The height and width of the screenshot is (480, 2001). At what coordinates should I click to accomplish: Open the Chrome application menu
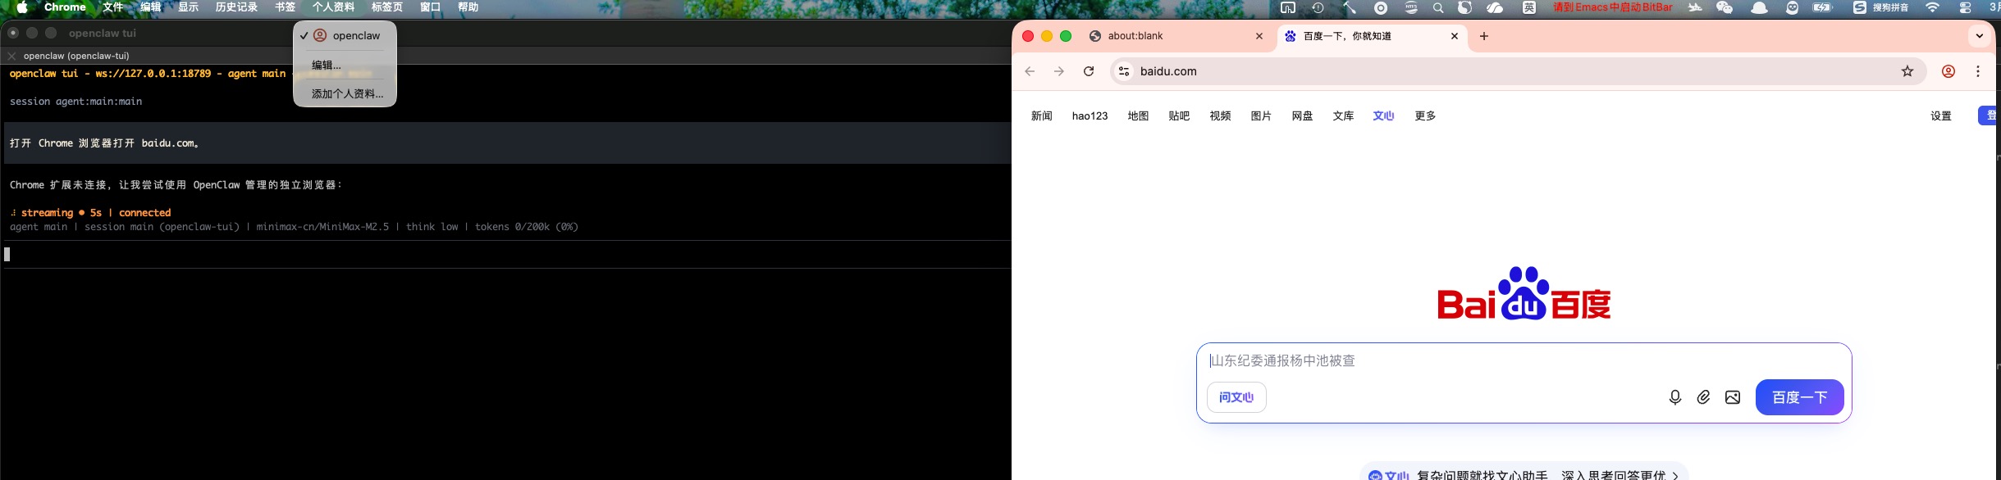pos(65,7)
